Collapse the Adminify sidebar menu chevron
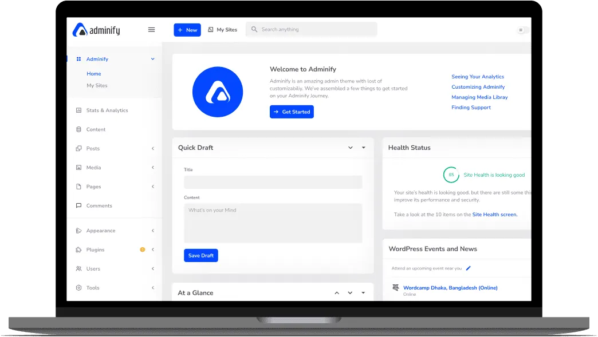Image resolution: width=598 pixels, height=337 pixels. click(152, 59)
